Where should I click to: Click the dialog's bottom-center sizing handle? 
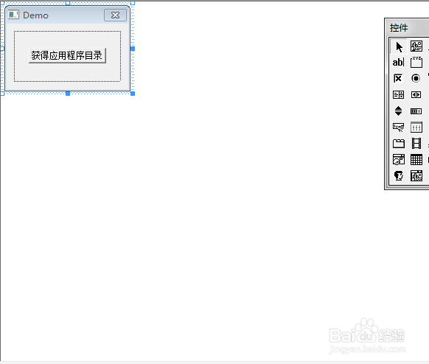point(68,94)
